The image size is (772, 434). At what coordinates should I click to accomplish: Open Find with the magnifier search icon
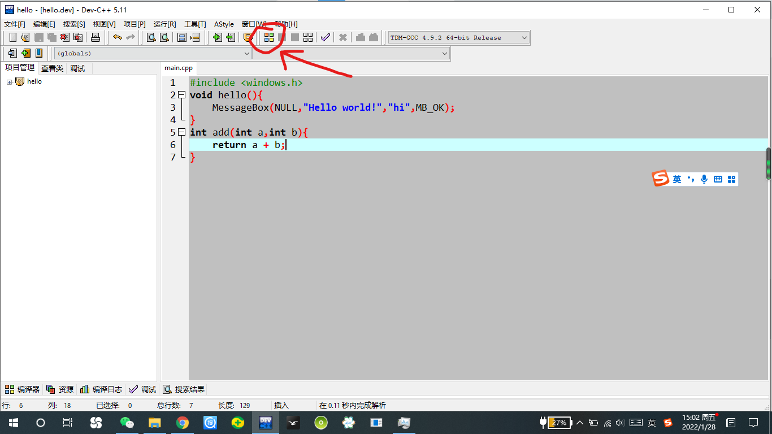(151, 37)
